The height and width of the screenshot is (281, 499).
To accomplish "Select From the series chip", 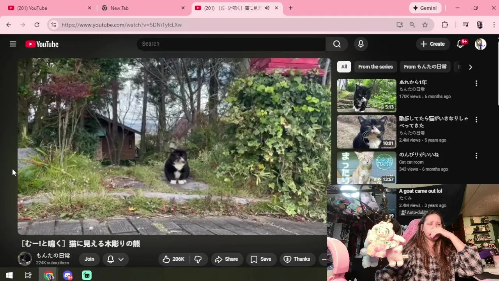I will click(x=375, y=67).
